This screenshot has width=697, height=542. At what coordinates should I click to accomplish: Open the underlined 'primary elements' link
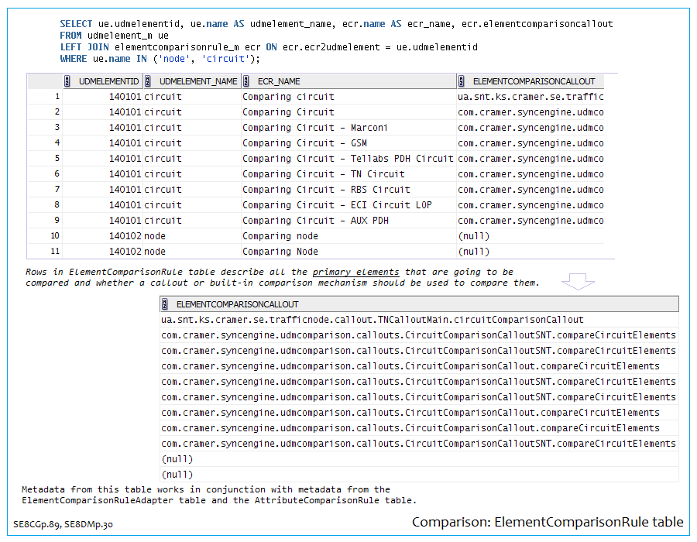coord(355,272)
